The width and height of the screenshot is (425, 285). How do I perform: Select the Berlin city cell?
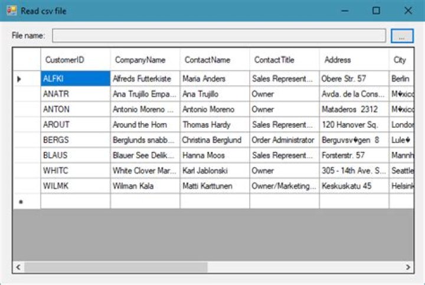(x=401, y=79)
